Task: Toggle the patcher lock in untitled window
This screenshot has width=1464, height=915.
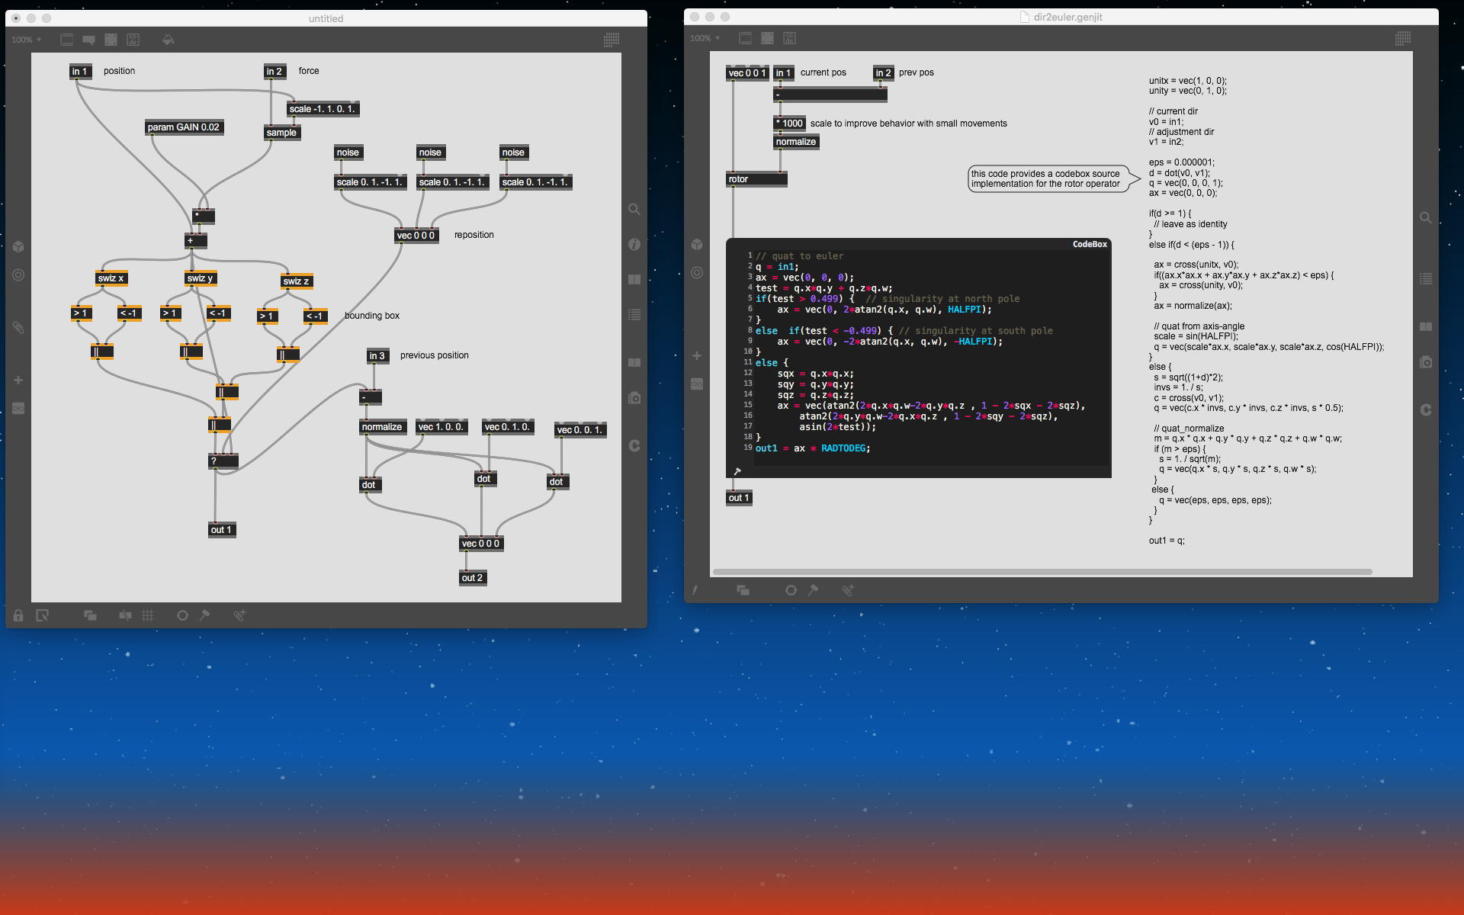Action: click(x=18, y=615)
